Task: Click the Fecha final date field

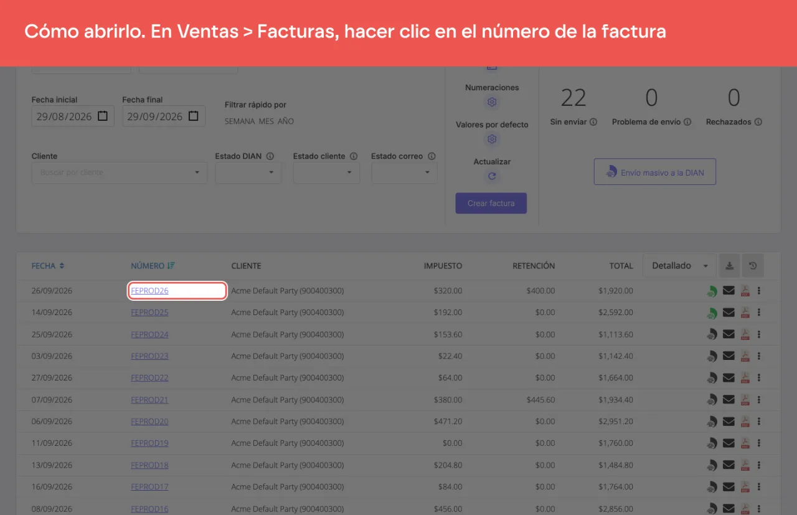Action: pyautogui.click(x=164, y=116)
